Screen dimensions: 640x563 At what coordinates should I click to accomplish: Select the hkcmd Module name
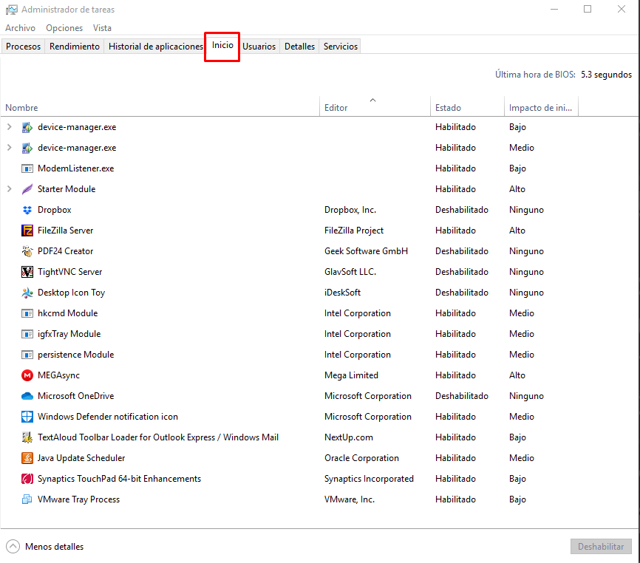(x=68, y=313)
